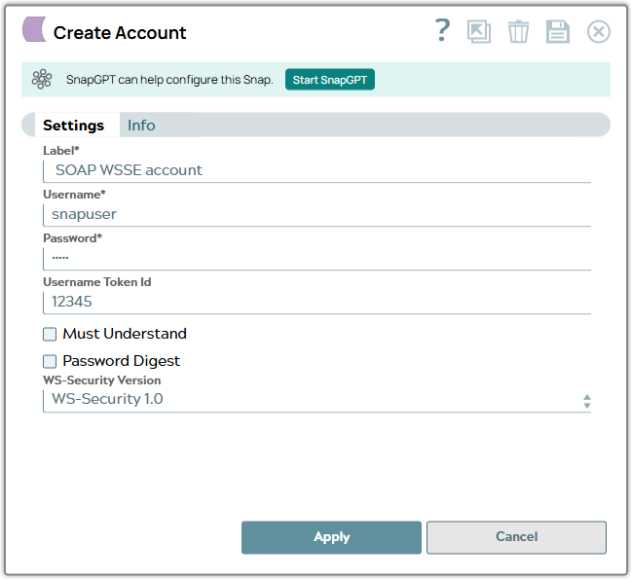631x579 pixels.
Task: Click the Username Token Id label
Action: [x=97, y=282]
